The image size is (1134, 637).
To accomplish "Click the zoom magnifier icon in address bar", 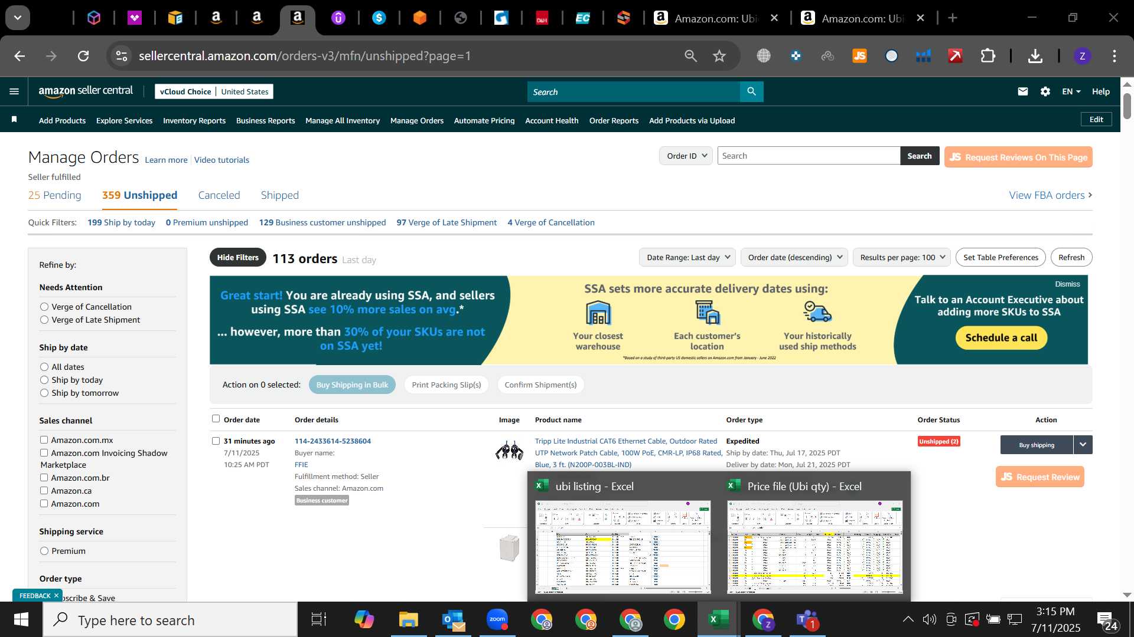I will click(690, 56).
